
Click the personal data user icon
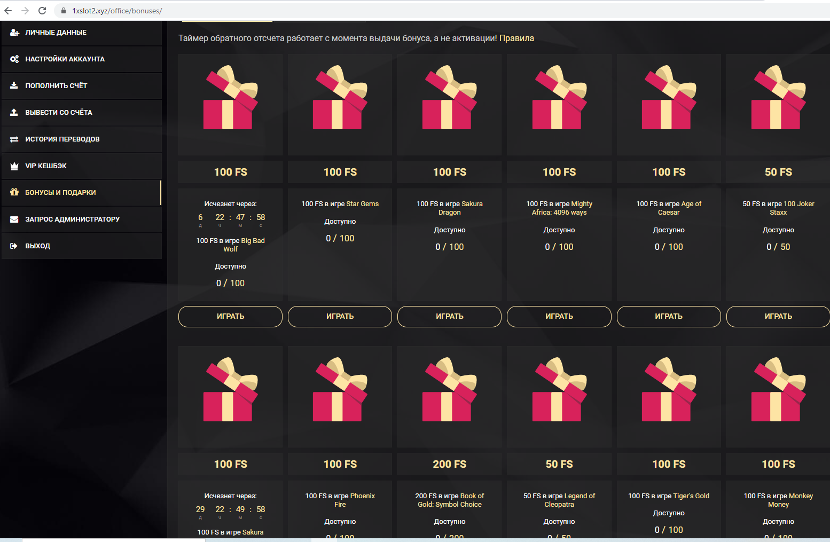[14, 33]
